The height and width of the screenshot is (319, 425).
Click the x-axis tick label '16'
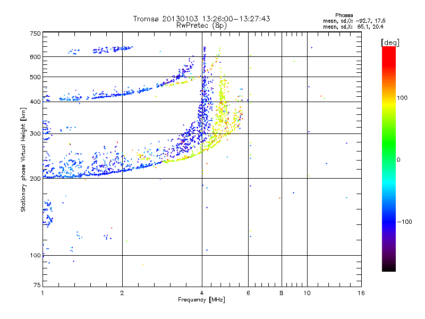(x=361, y=293)
